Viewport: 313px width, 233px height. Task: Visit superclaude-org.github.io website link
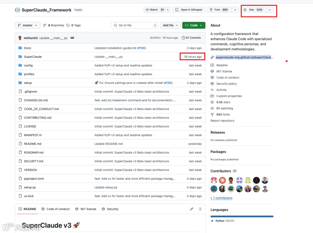click(x=244, y=57)
